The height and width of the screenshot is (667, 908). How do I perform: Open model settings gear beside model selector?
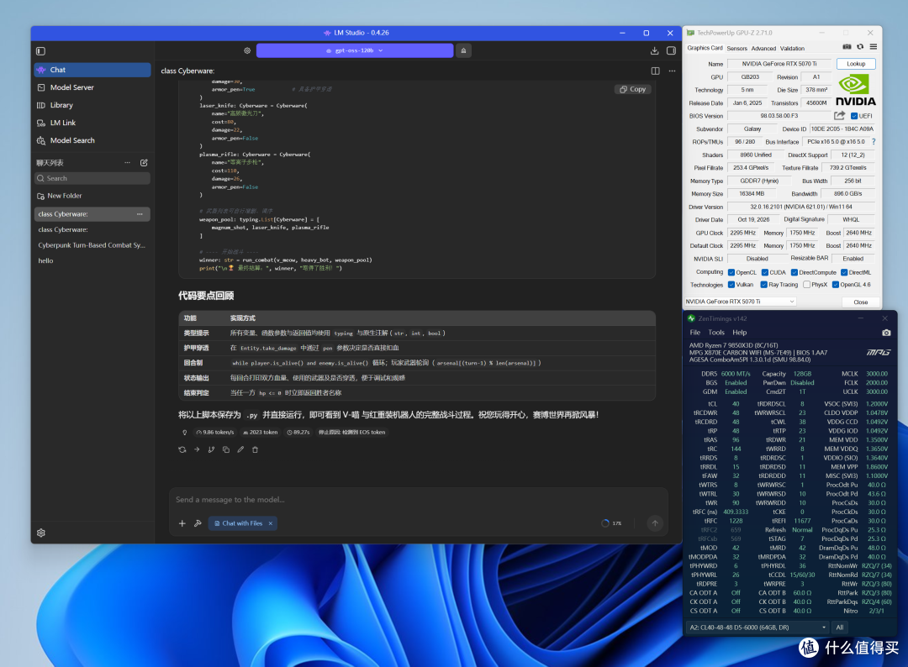pos(247,51)
